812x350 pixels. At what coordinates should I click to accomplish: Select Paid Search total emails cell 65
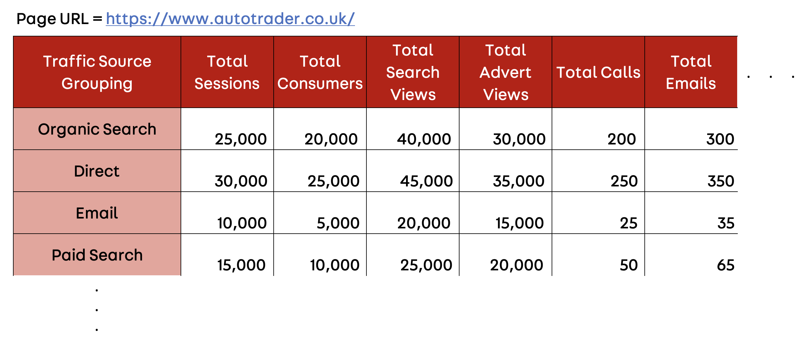click(x=726, y=265)
